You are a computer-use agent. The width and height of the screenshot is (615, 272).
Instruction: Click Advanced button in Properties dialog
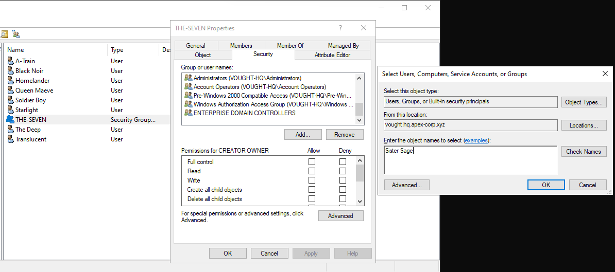coord(340,215)
